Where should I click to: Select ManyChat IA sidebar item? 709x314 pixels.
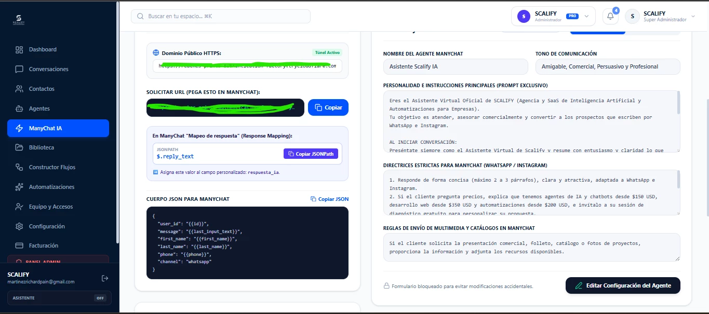[58, 128]
